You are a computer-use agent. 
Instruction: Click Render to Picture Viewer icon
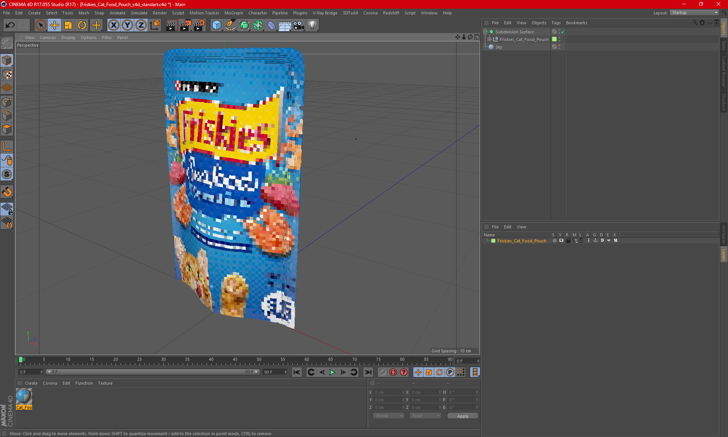click(x=185, y=25)
